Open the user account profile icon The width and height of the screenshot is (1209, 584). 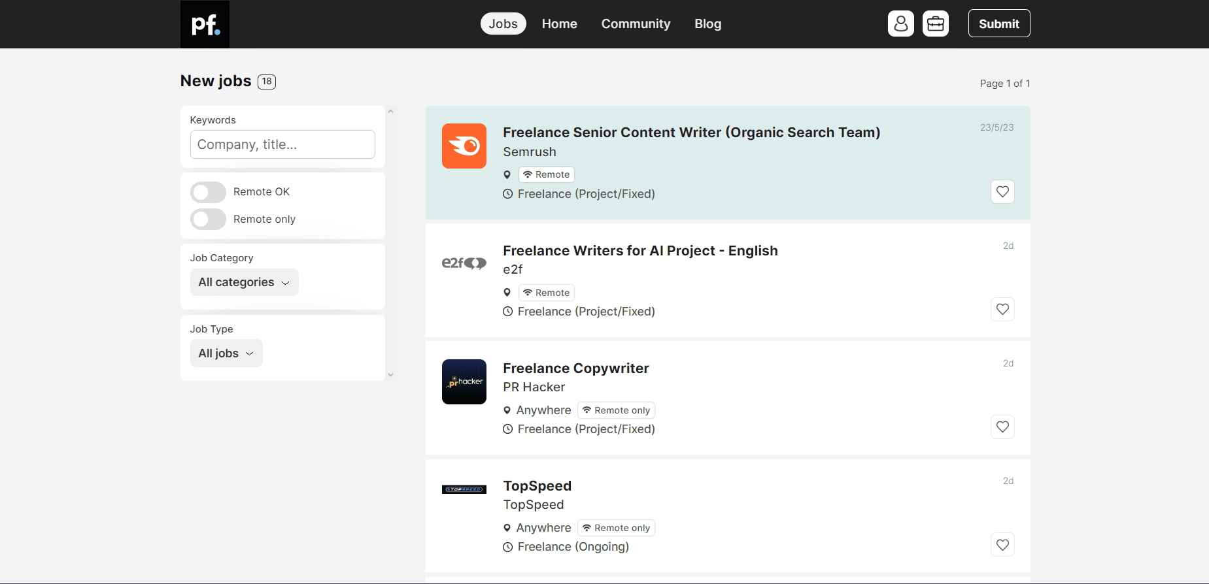click(900, 24)
